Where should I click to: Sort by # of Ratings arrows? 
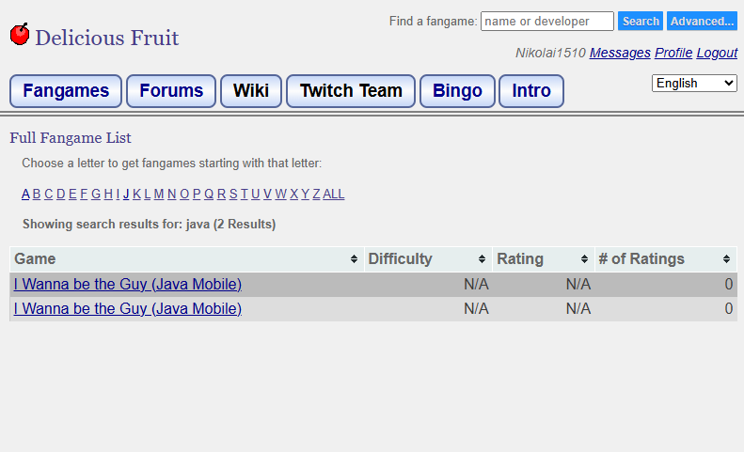(x=726, y=259)
